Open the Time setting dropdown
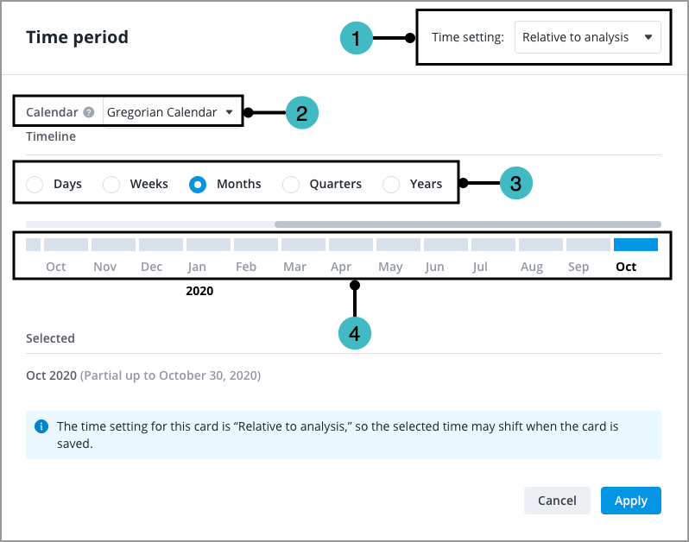 [x=587, y=37]
